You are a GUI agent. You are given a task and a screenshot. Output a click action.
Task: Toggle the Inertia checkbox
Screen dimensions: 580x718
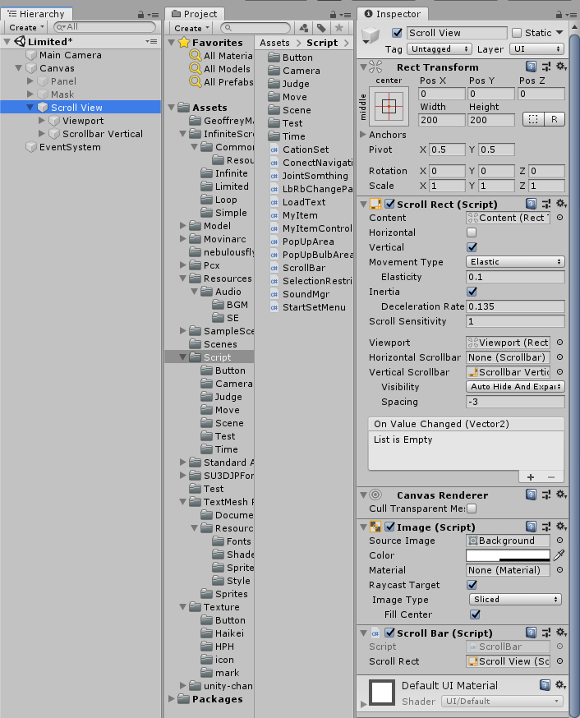tap(472, 292)
